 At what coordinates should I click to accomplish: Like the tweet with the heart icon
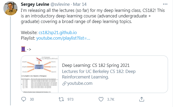pyautogui.click(x=101, y=99)
